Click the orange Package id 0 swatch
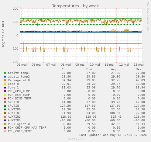Viewport: 151px width, 142px height. click(5, 80)
